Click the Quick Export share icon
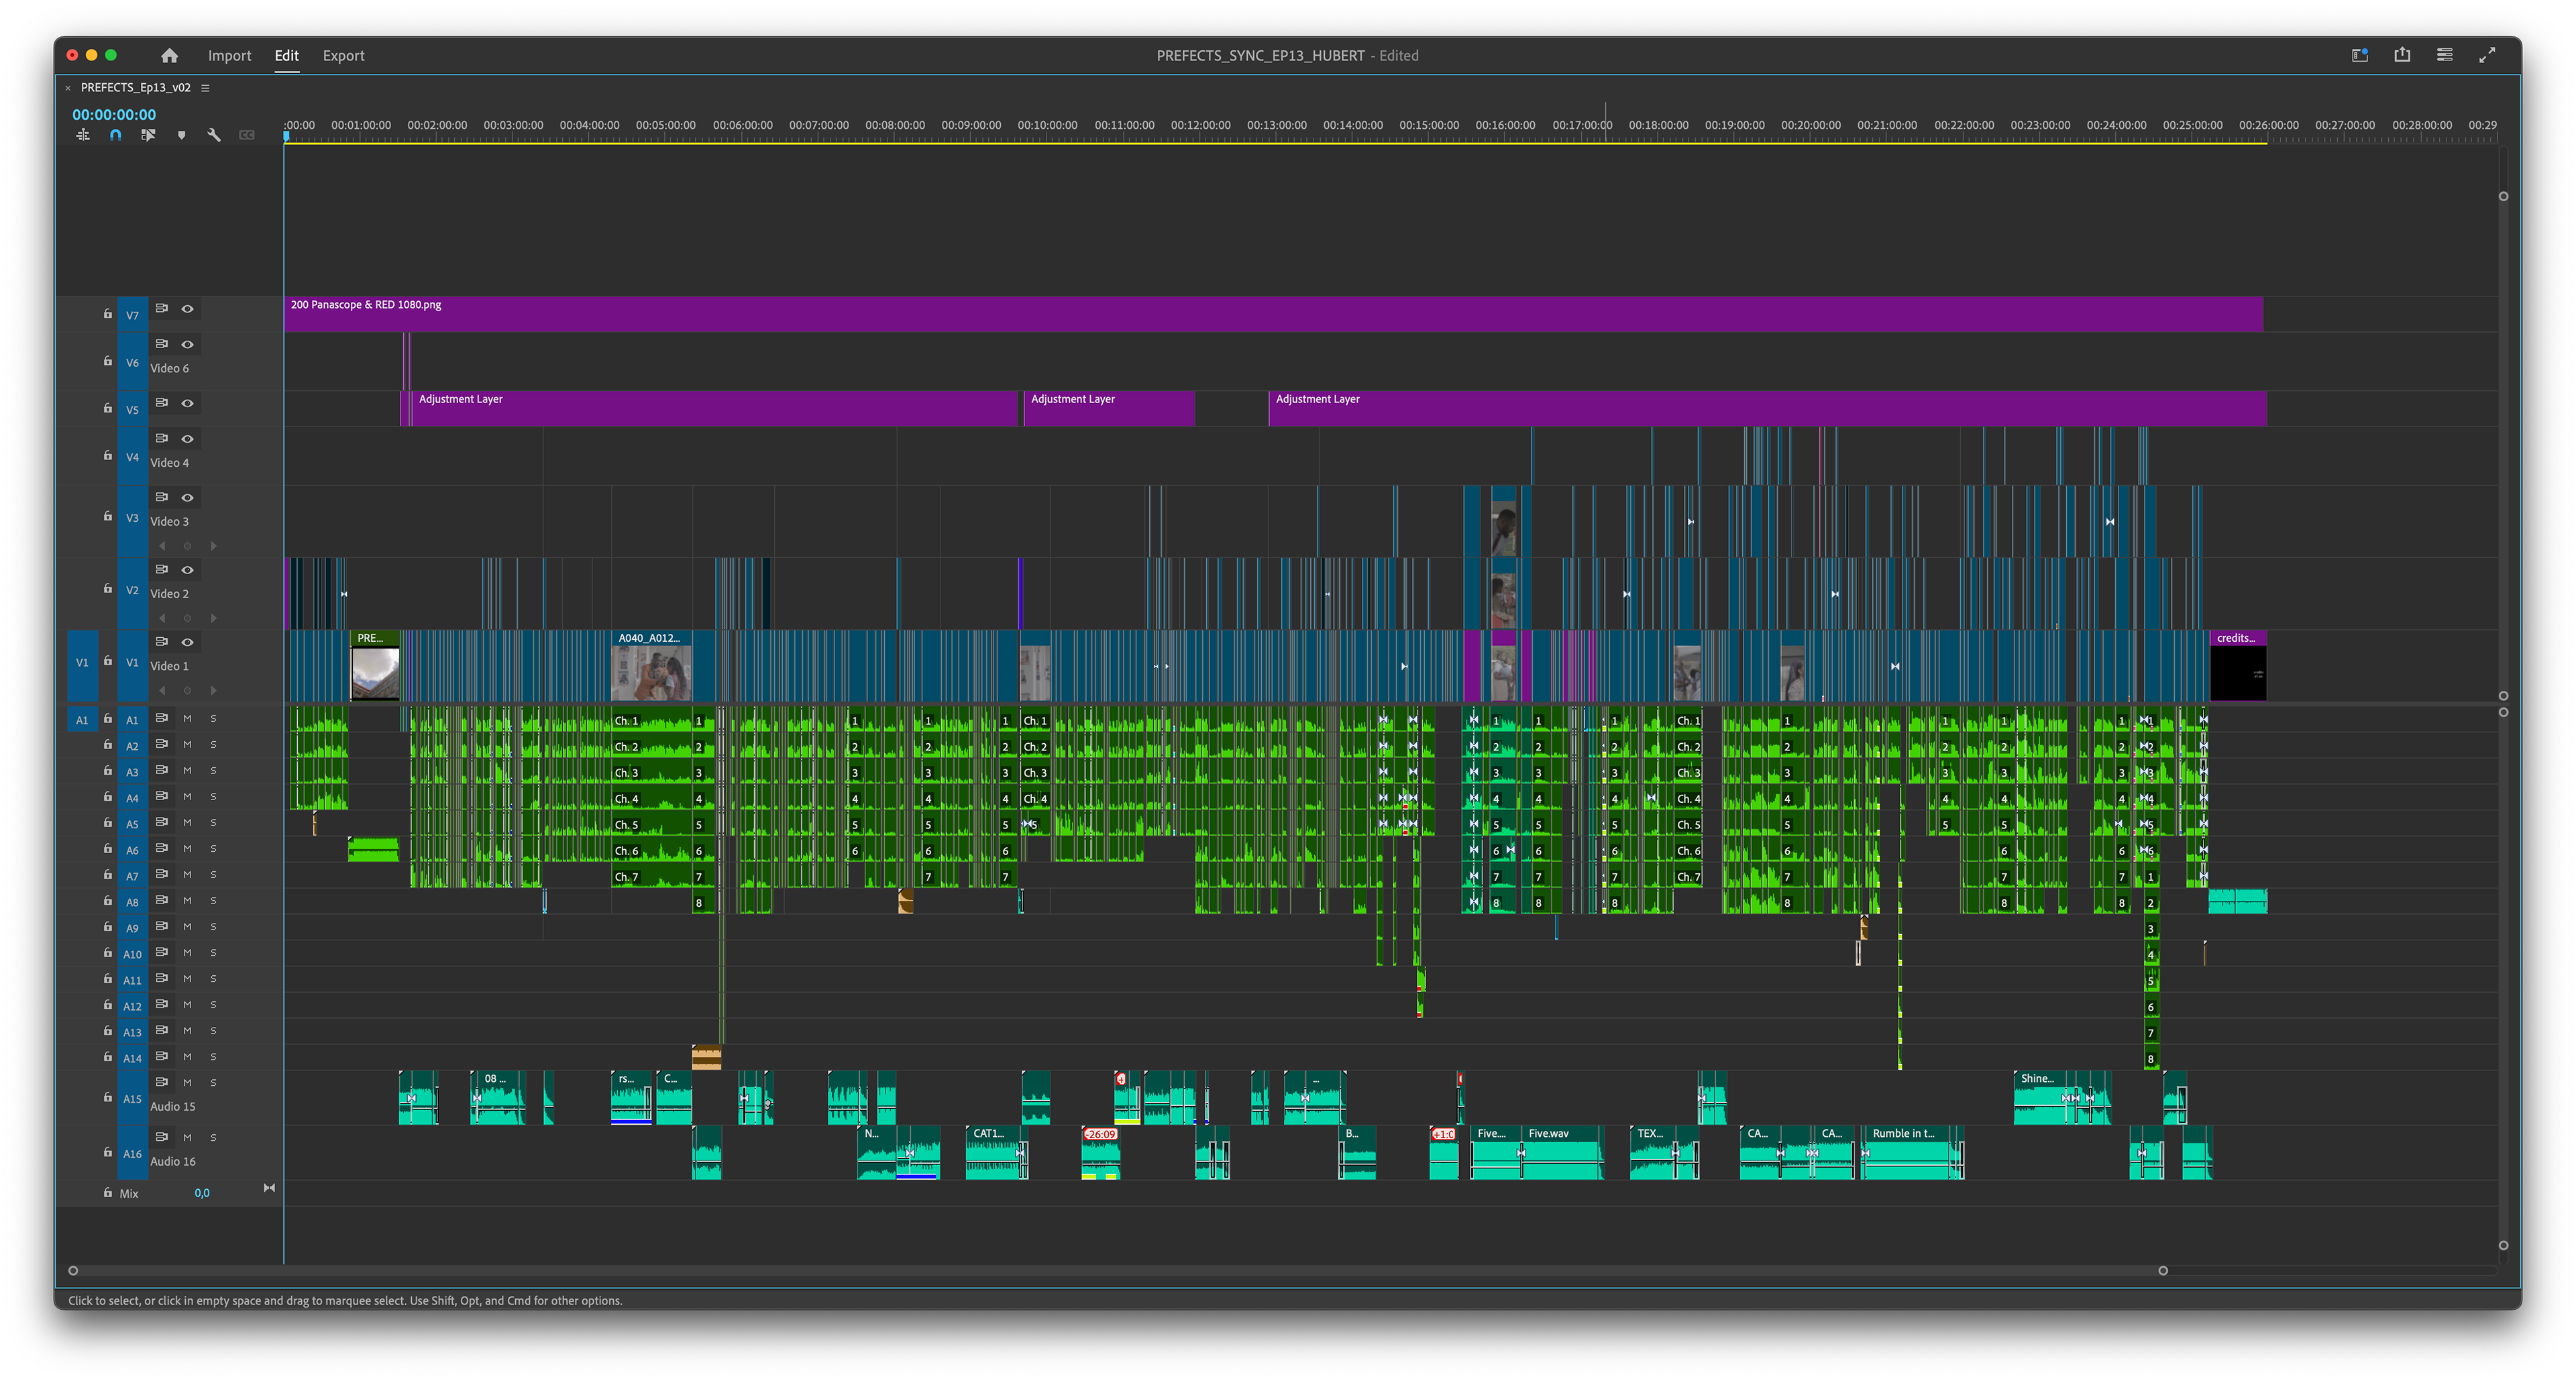This screenshot has width=2576, height=1381. pyautogui.click(x=2402, y=55)
